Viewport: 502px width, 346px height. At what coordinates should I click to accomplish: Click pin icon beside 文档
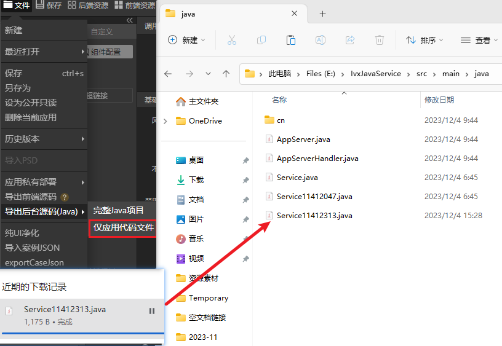point(245,200)
